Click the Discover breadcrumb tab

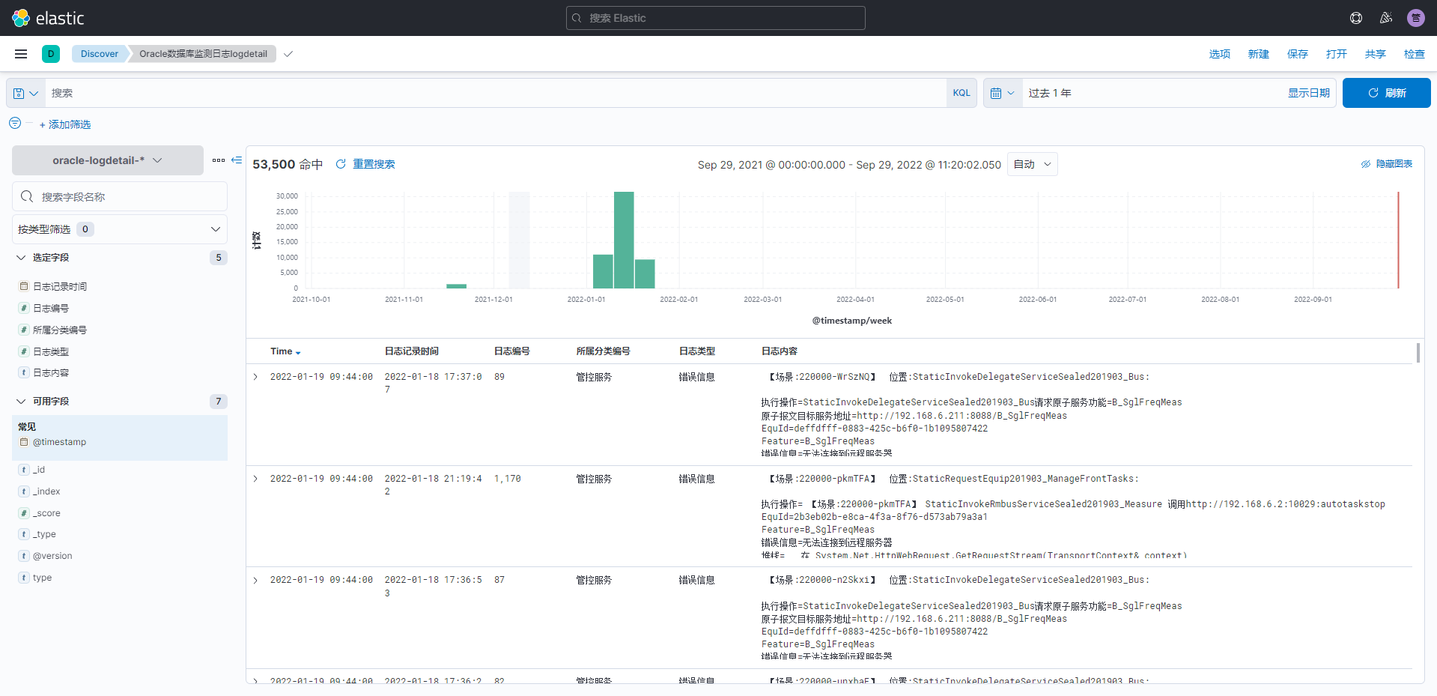click(99, 54)
